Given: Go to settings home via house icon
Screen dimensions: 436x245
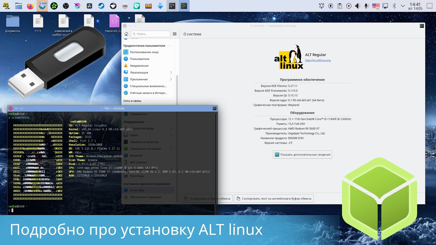Looking at the screenshot, I should [126, 34].
